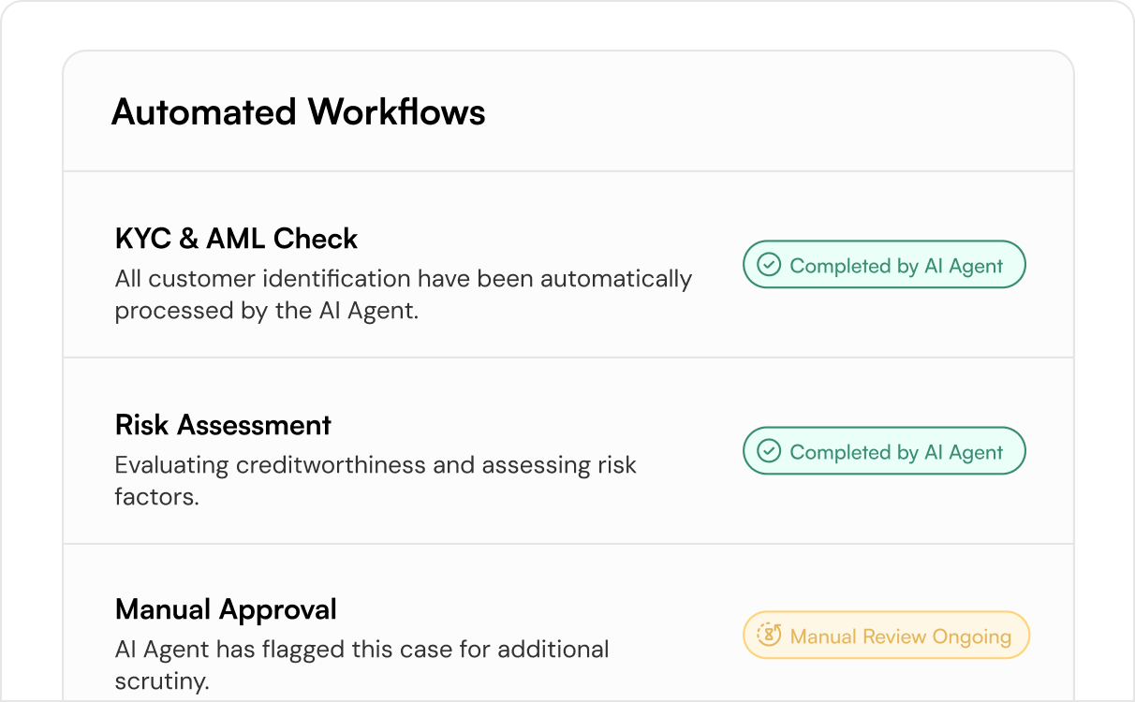
Task: Select the "KYC" word in first workflow heading
Action: click(142, 239)
